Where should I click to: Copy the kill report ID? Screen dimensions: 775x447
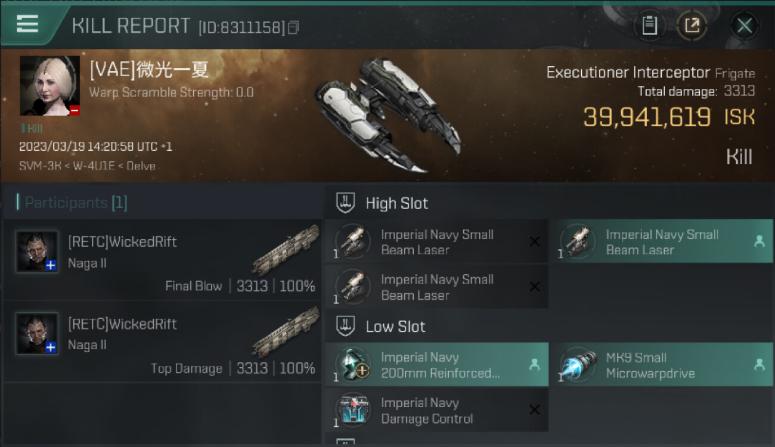coord(293,27)
